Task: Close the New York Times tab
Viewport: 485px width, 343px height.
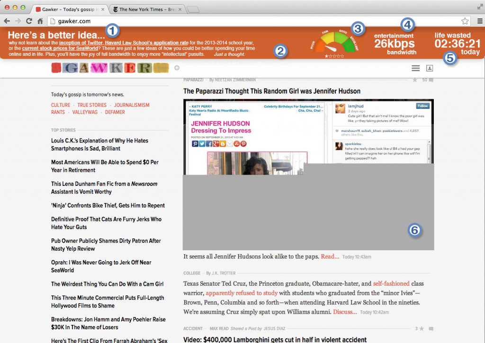Action: (x=180, y=9)
